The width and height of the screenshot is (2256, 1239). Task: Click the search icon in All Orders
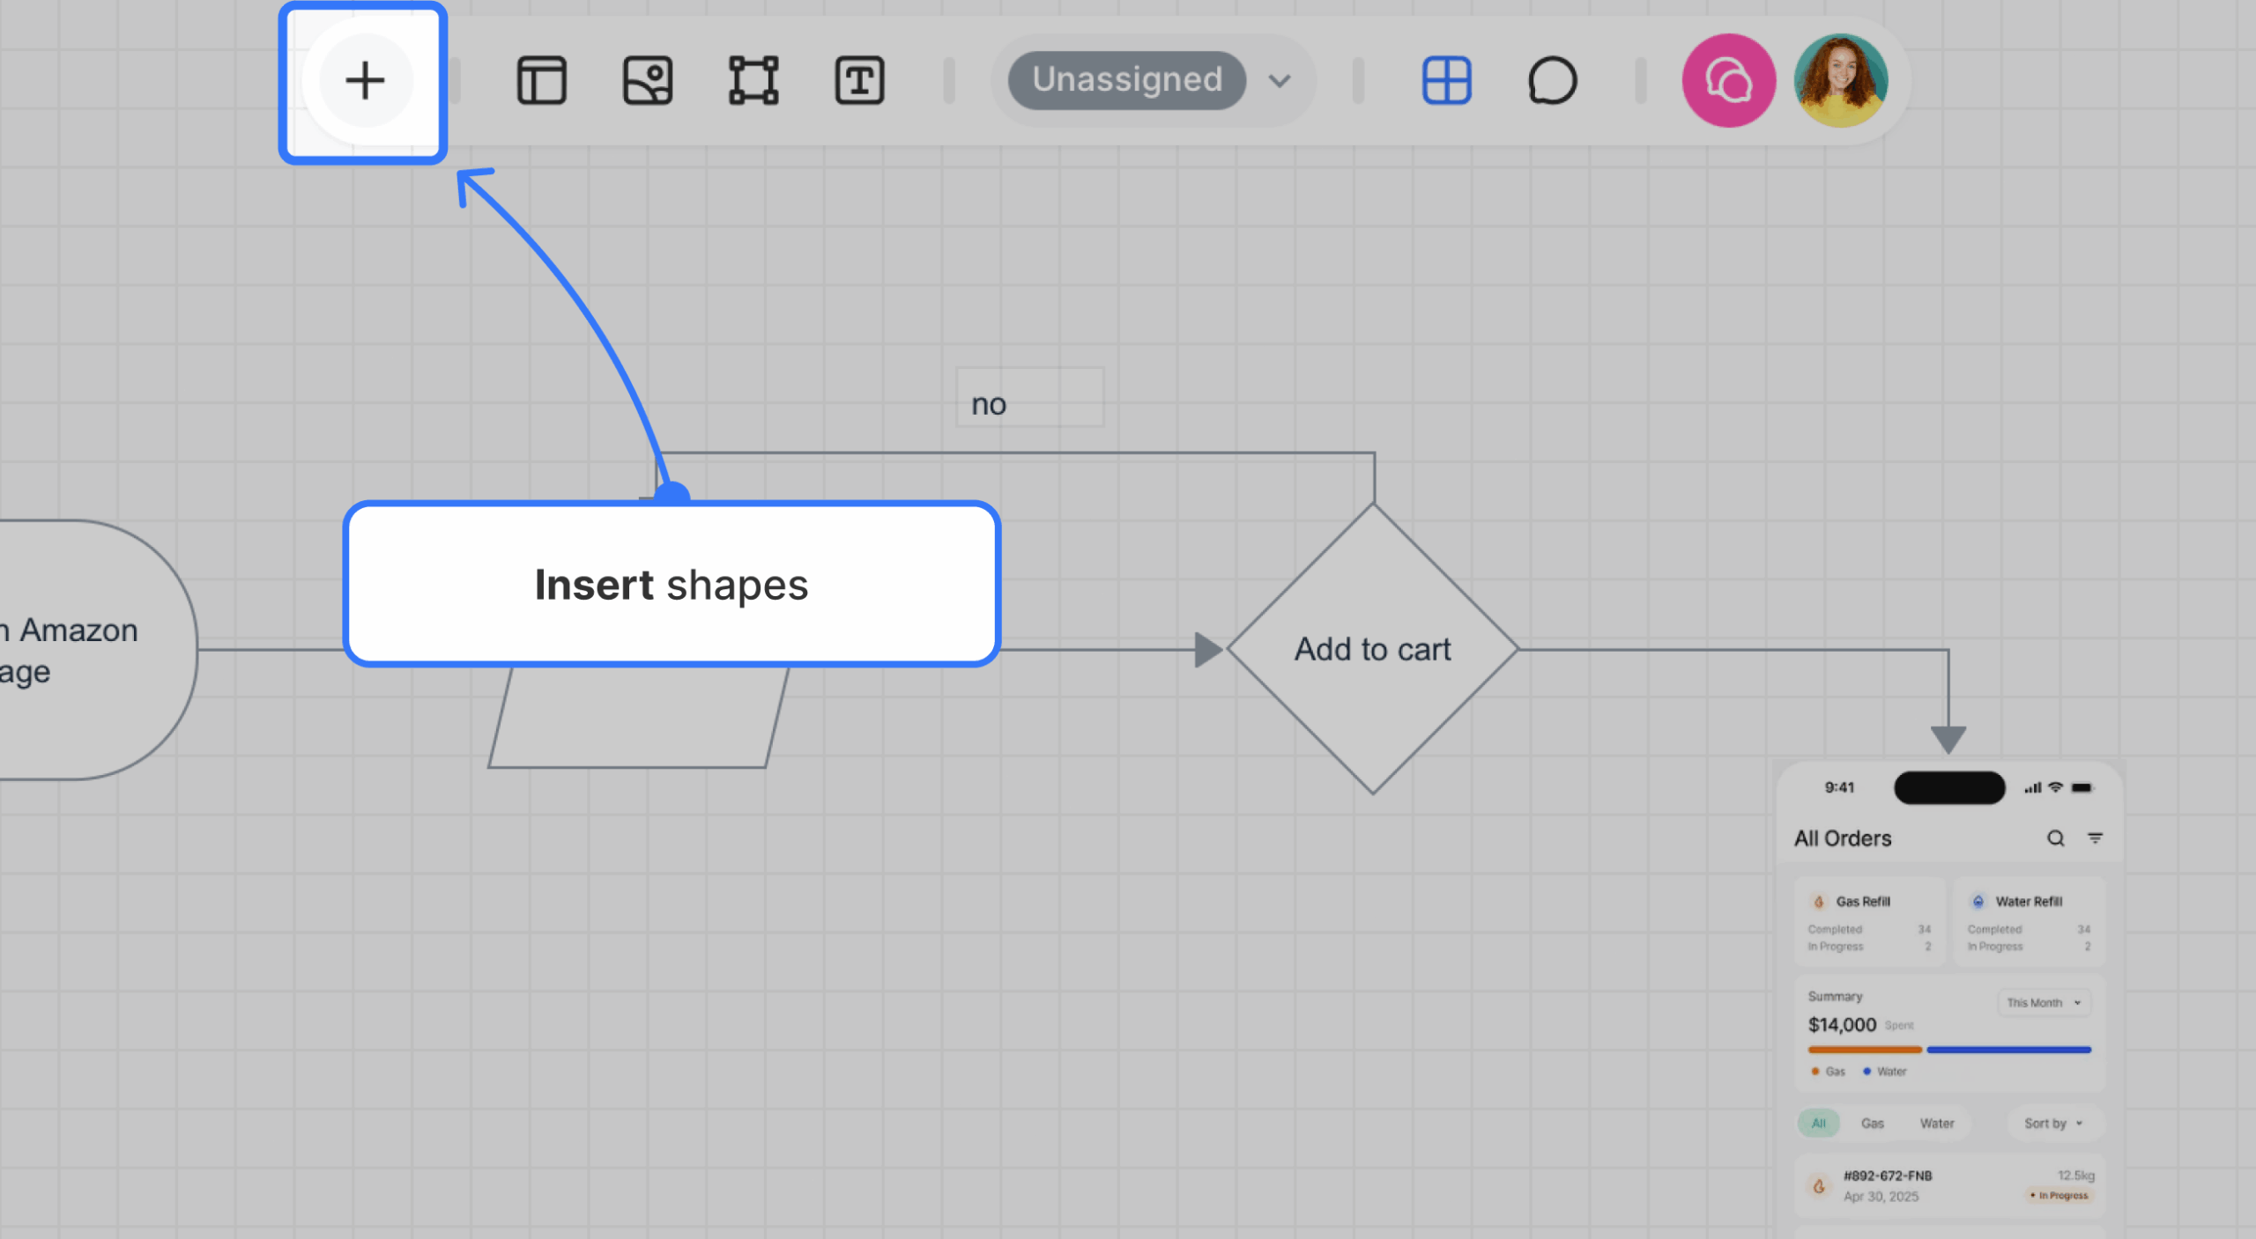[2055, 838]
